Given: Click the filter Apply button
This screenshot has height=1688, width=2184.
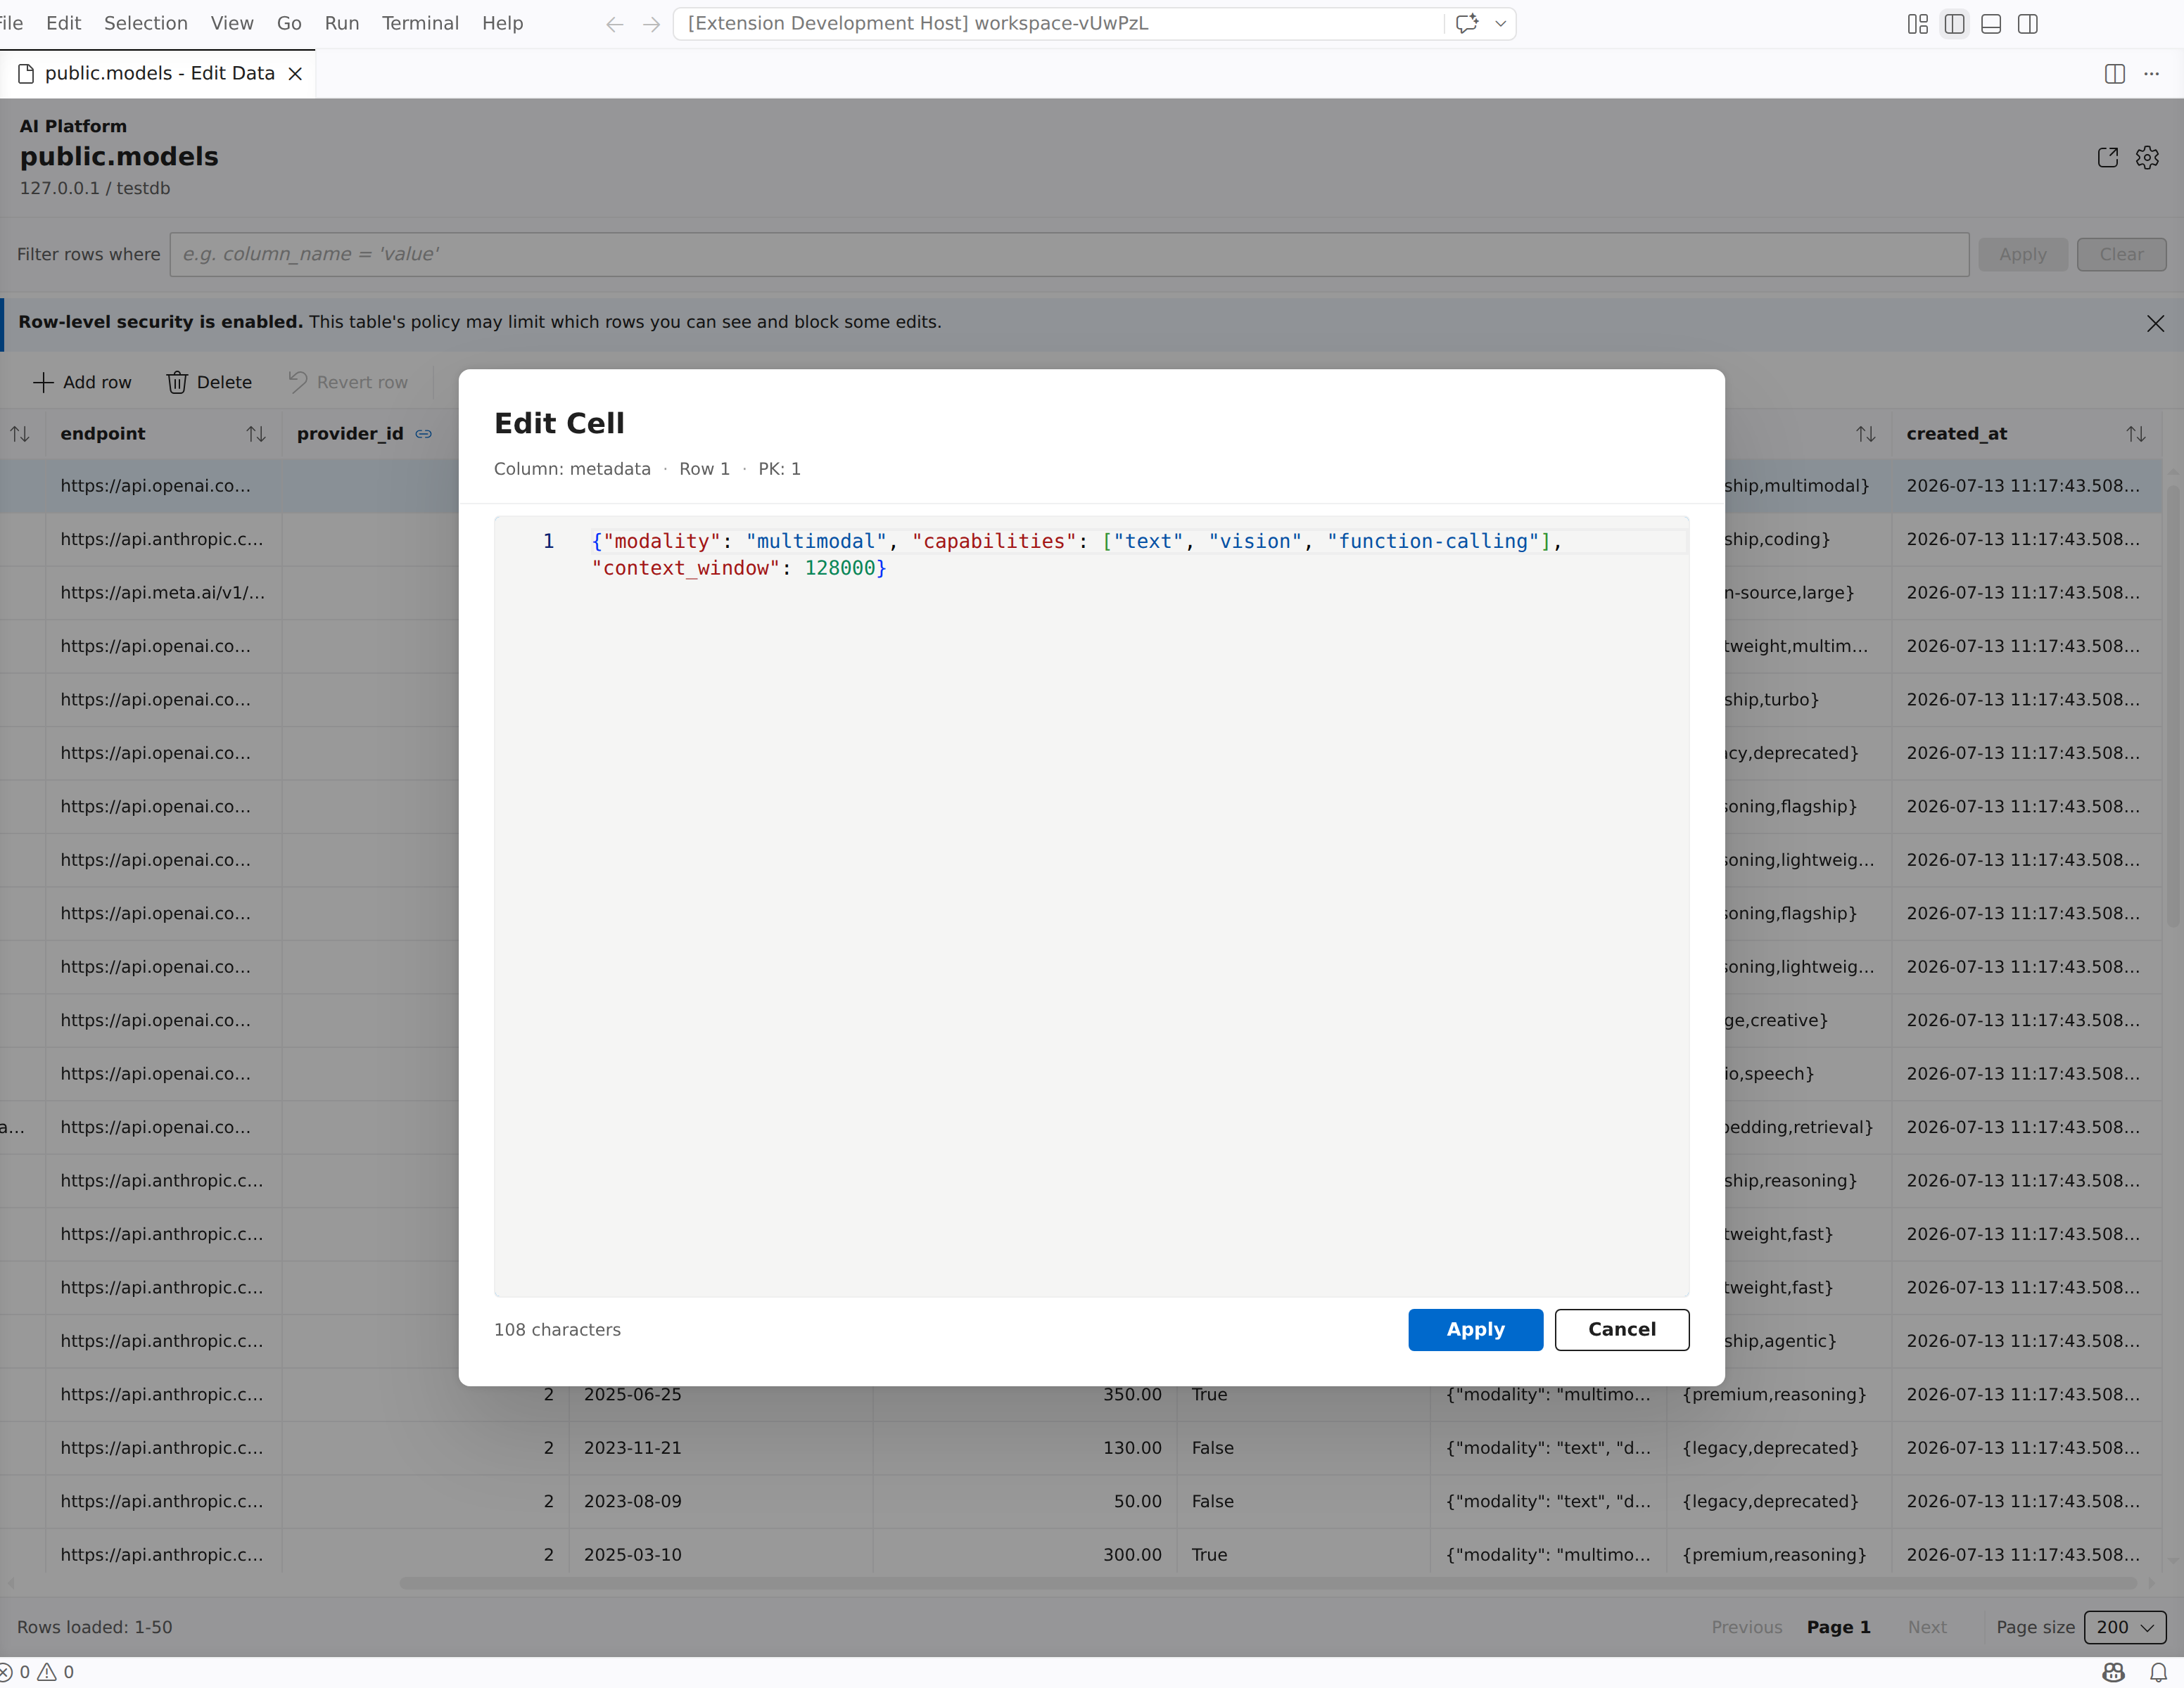Looking at the screenshot, I should click(2022, 254).
